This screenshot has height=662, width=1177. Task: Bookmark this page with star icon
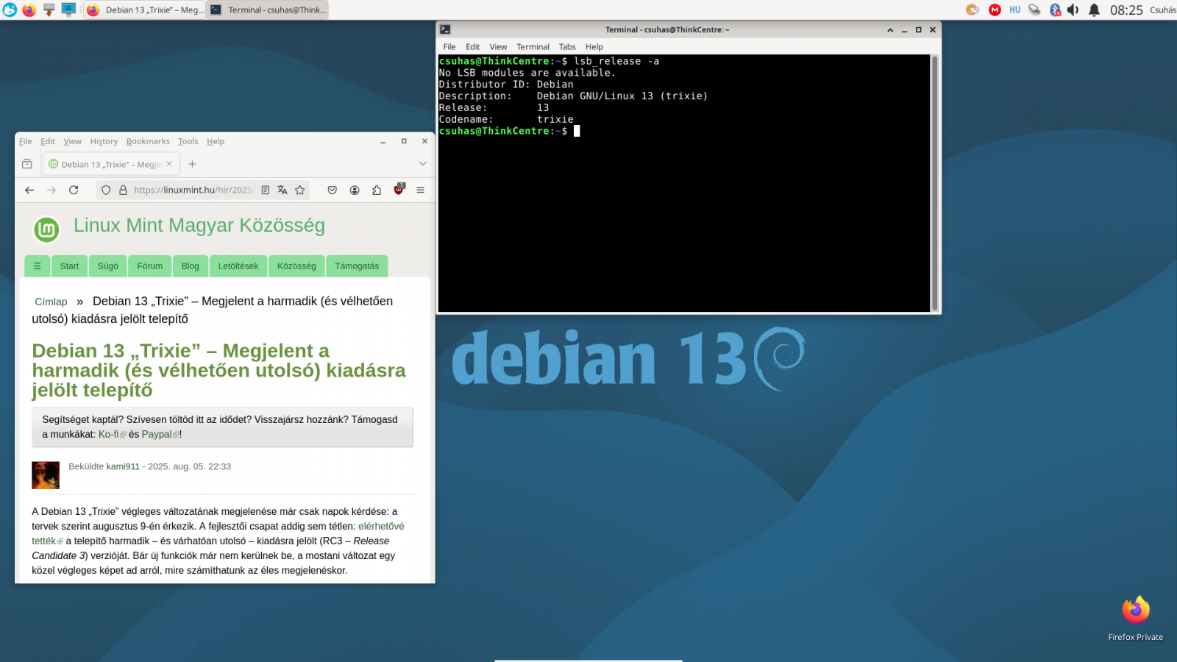coord(300,190)
